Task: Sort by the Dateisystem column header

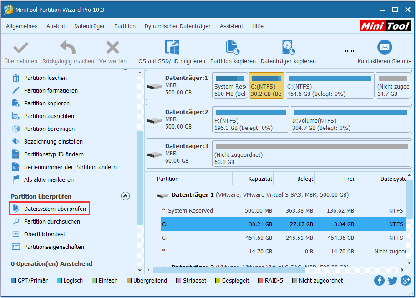Action: pyautogui.click(x=380, y=179)
